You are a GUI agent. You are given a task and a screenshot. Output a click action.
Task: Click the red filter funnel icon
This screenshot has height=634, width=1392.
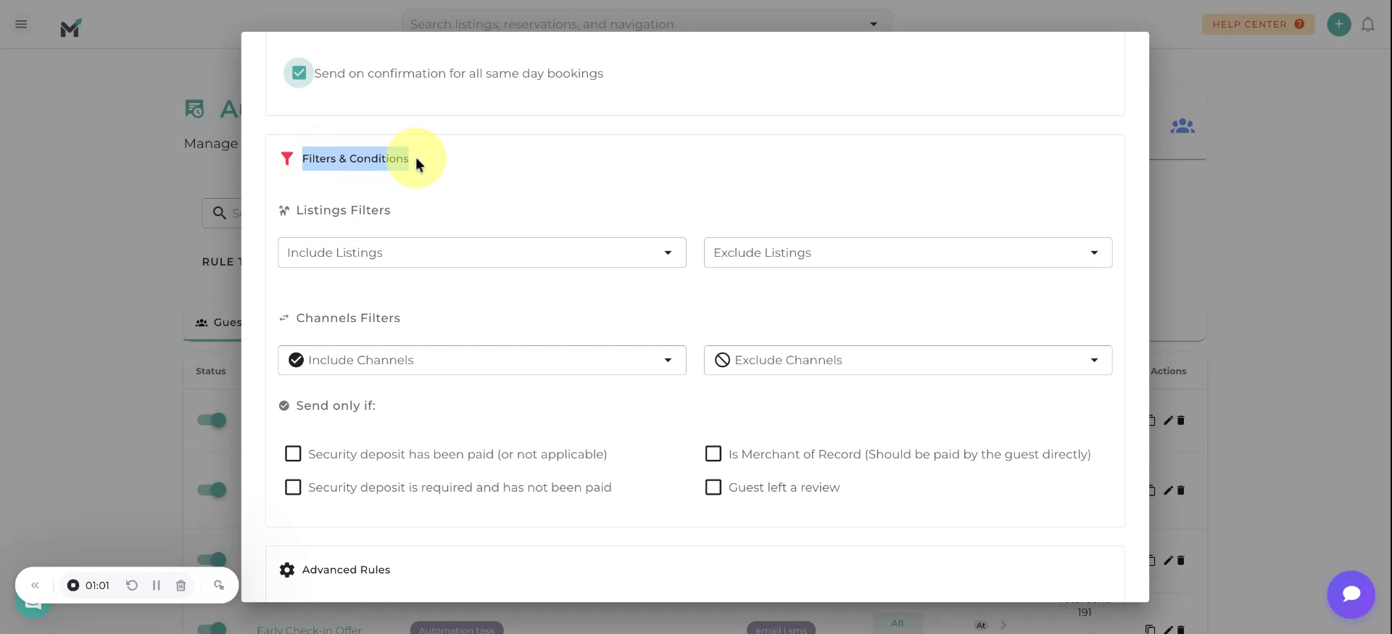pos(287,158)
